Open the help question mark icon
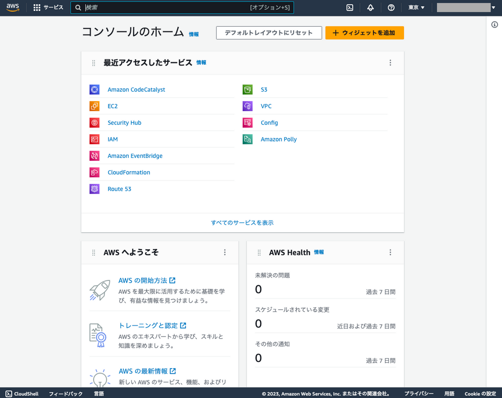Image resolution: width=502 pixels, height=398 pixels. pyautogui.click(x=391, y=8)
